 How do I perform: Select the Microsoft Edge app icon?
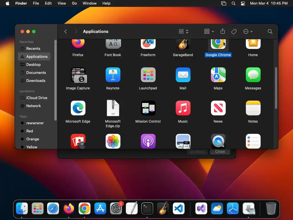click(x=78, y=108)
